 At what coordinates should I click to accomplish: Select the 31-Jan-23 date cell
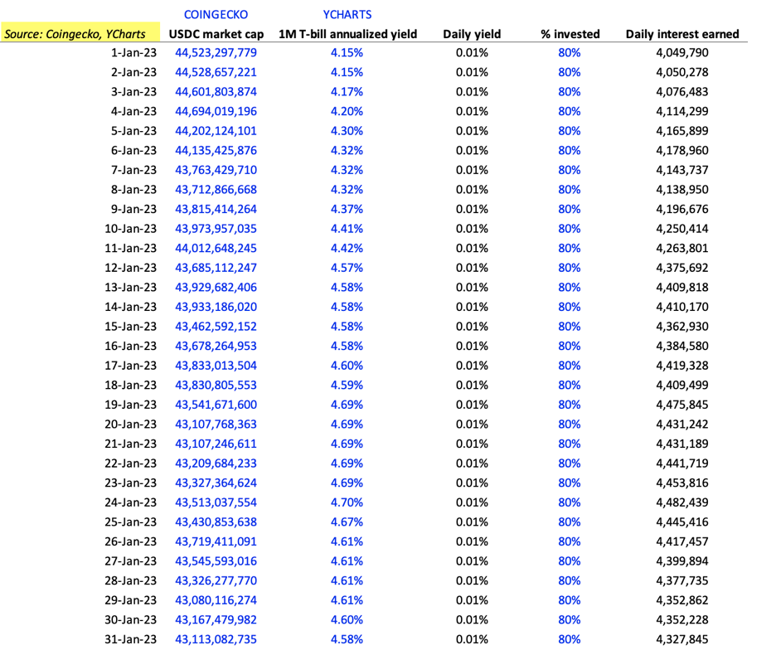click(130, 639)
